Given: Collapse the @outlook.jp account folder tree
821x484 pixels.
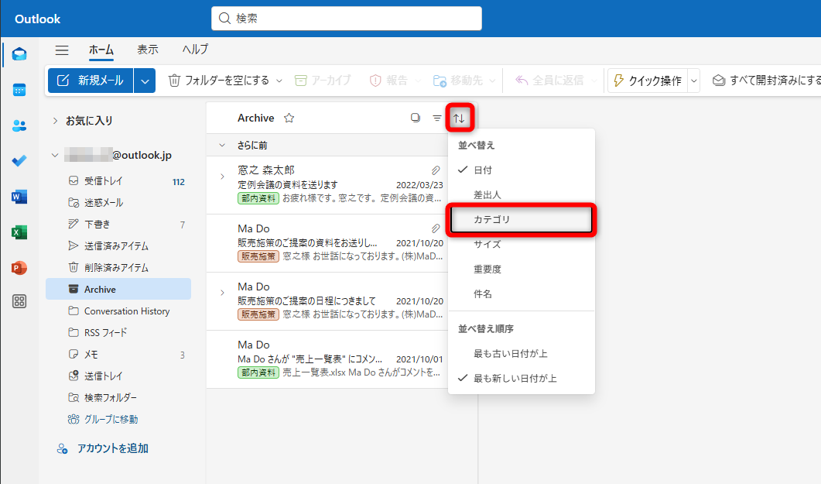Looking at the screenshot, I should 54,154.
